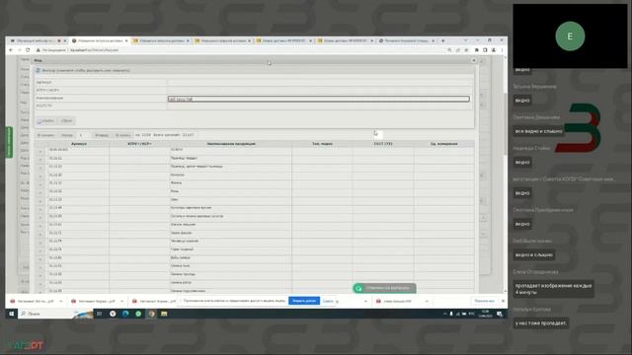
Task: Sort by the Артикул column header
Action: point(79,144)
